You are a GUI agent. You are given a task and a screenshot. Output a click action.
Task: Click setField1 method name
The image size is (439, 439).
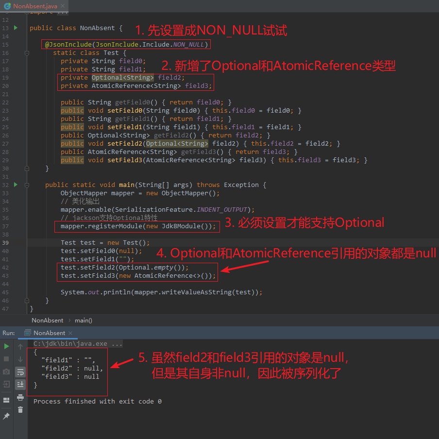tap(125, 127)
